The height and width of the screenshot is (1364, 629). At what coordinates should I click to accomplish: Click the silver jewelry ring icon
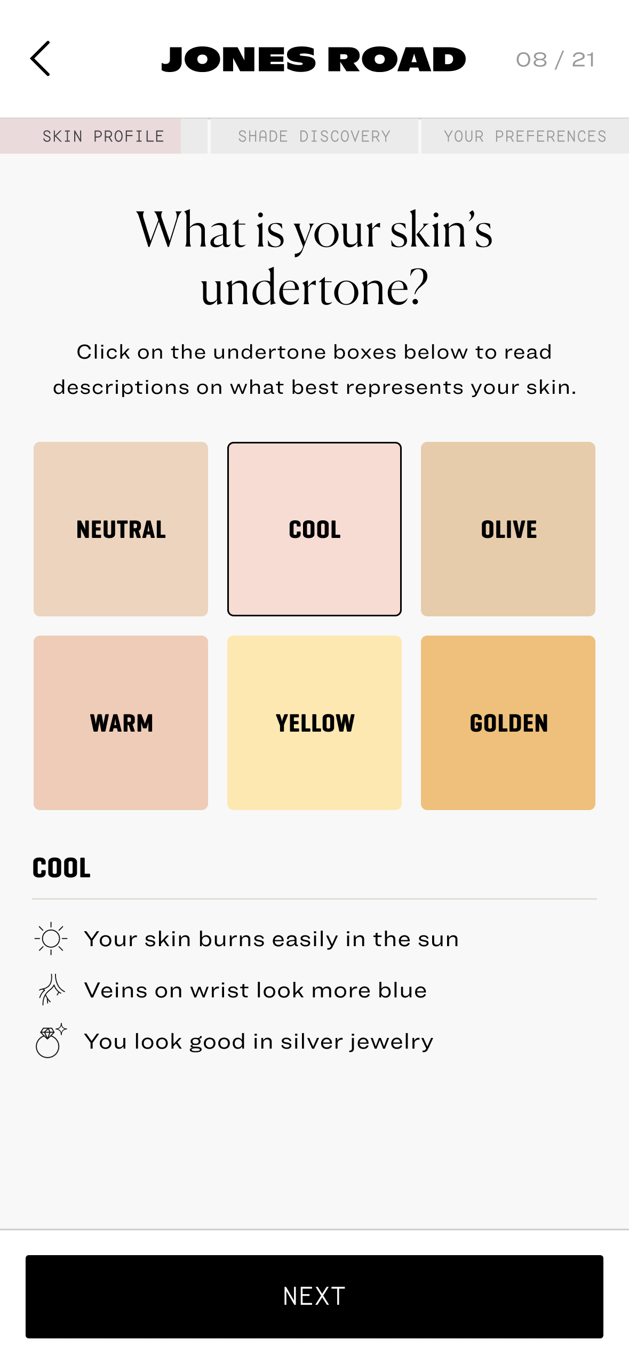coord(51,1041)
